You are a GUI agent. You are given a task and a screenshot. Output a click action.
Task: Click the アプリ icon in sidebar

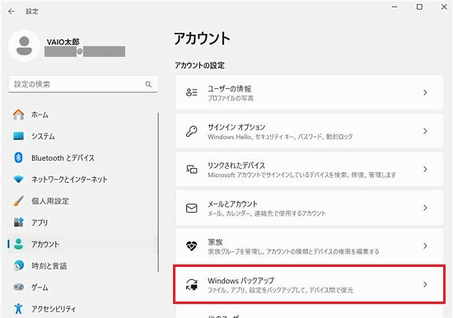click(x=18, y=222)
